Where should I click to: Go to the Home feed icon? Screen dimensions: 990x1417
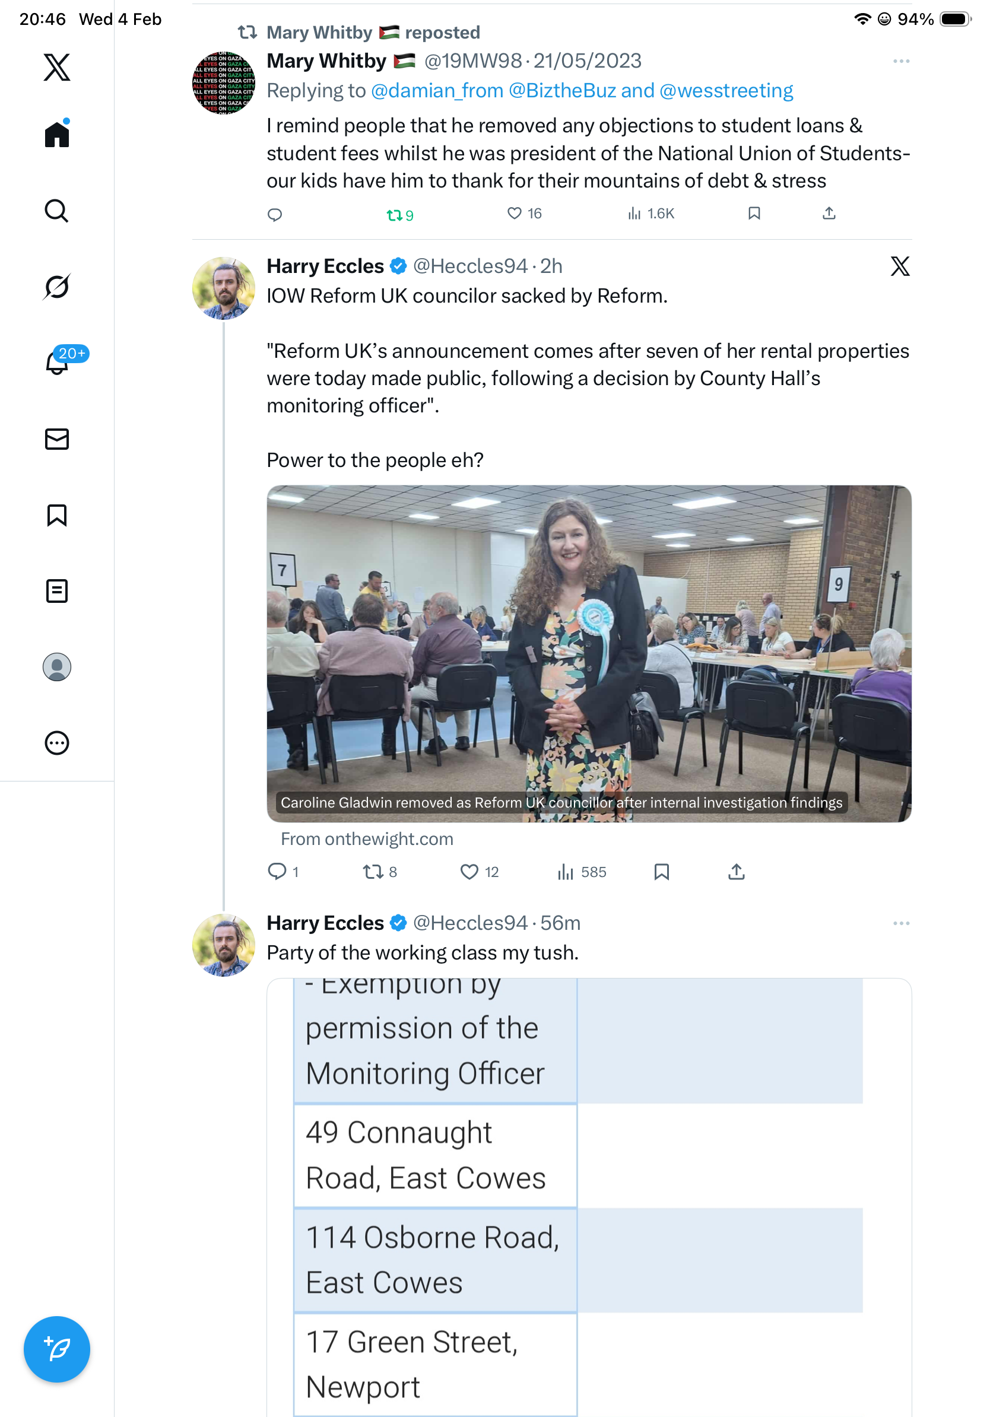(x=57, y=135)
